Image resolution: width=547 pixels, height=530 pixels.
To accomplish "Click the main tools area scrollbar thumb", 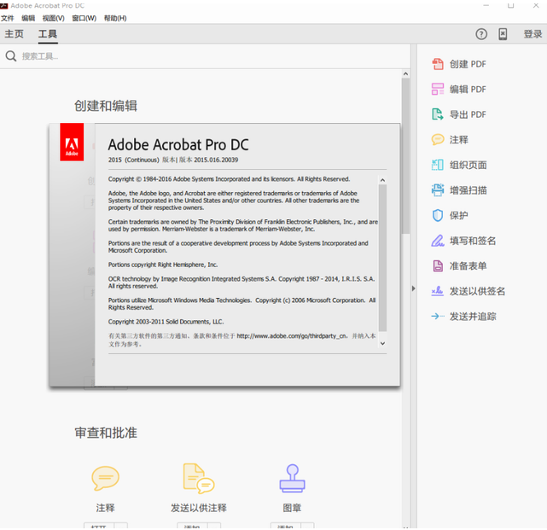I will tap(405, 155).
